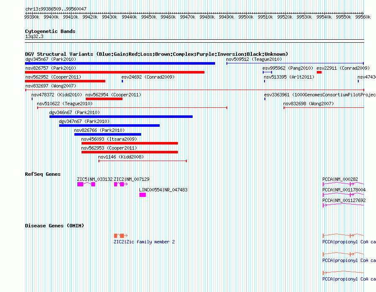Screen dimensions: 376x292
Task: Click the red esv22911 (Conrad2009) block
Action: [x=319, y=72]
